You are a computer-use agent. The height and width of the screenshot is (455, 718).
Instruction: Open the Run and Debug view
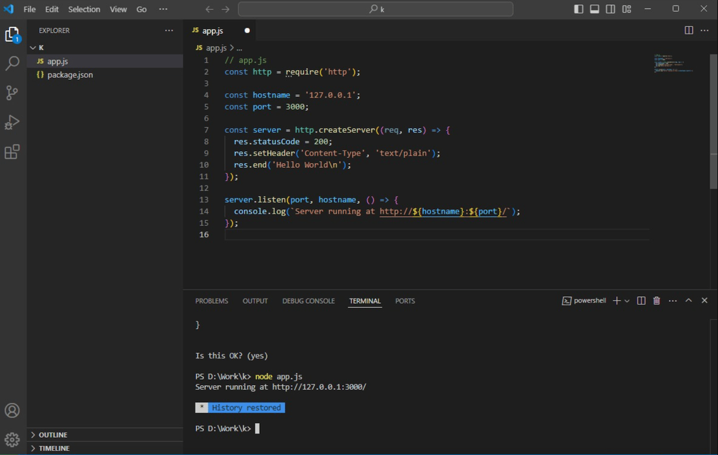pos(12,122)
